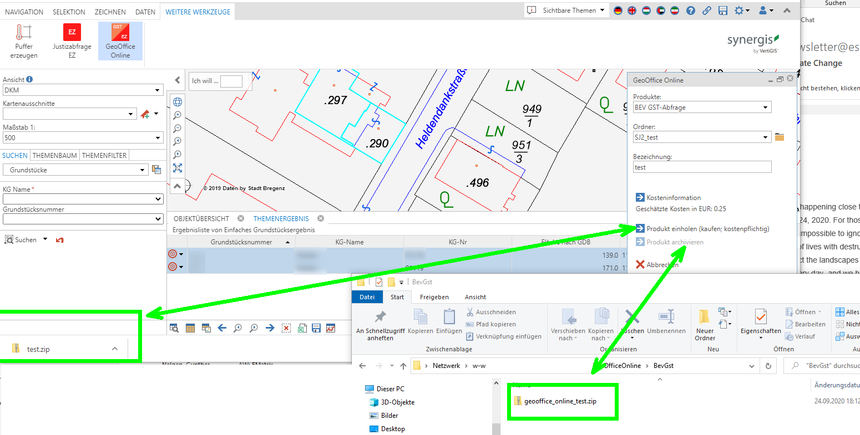Open the help question-mark icon
Image resolution: width=860 pixels, height=435 pixels.
pyautogui.click(x=690, y=11)
